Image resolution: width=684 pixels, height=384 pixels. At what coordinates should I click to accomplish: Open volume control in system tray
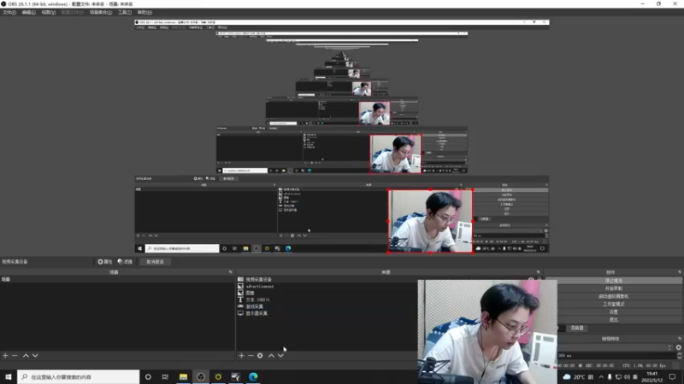click(x=627, y=376)
